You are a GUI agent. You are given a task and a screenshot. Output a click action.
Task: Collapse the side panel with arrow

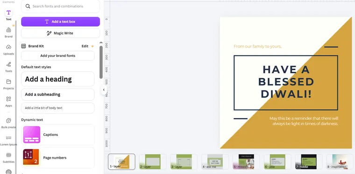[104, 90]
